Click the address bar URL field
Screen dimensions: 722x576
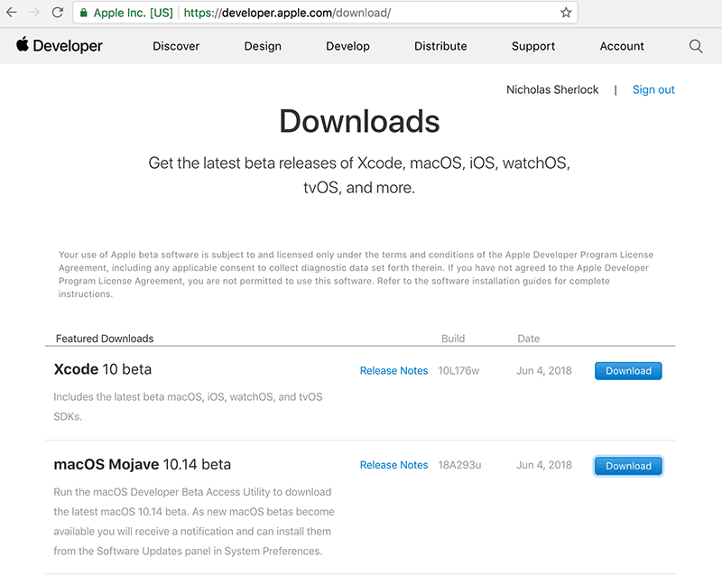point(325,13)
